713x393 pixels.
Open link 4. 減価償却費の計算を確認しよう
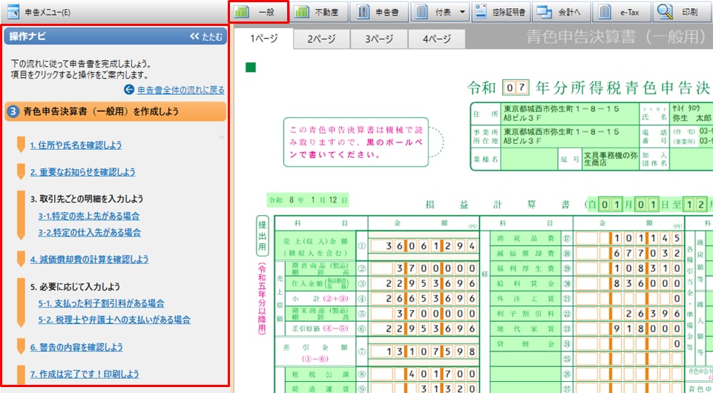(89, 260)
